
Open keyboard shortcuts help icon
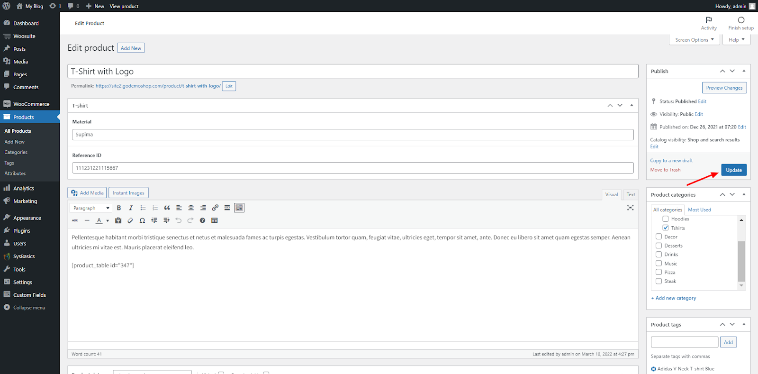202,220
